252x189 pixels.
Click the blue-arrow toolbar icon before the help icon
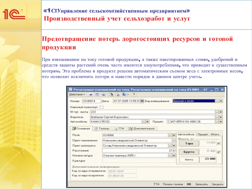click(x=124, y=94)
